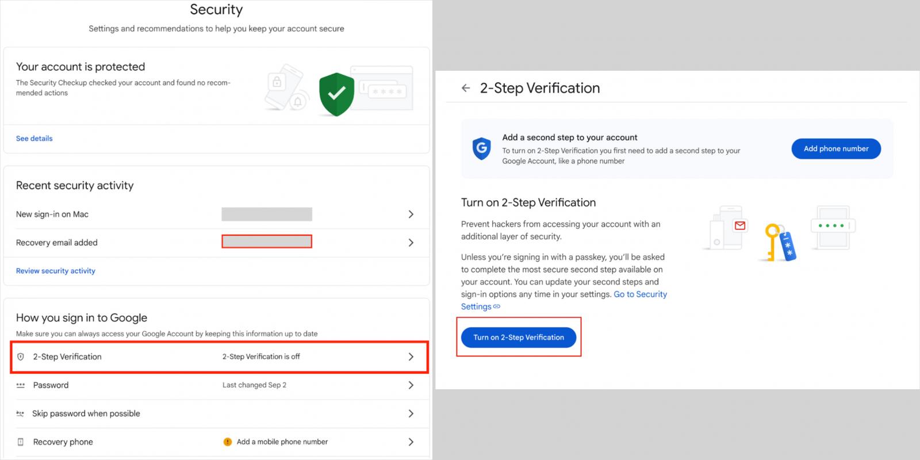Click the 'Your account is protected' heading

point(80,67)
